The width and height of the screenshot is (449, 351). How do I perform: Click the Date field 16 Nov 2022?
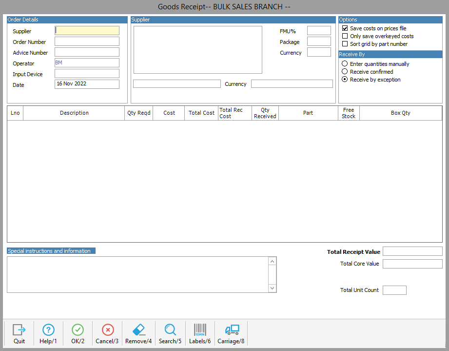87,84
